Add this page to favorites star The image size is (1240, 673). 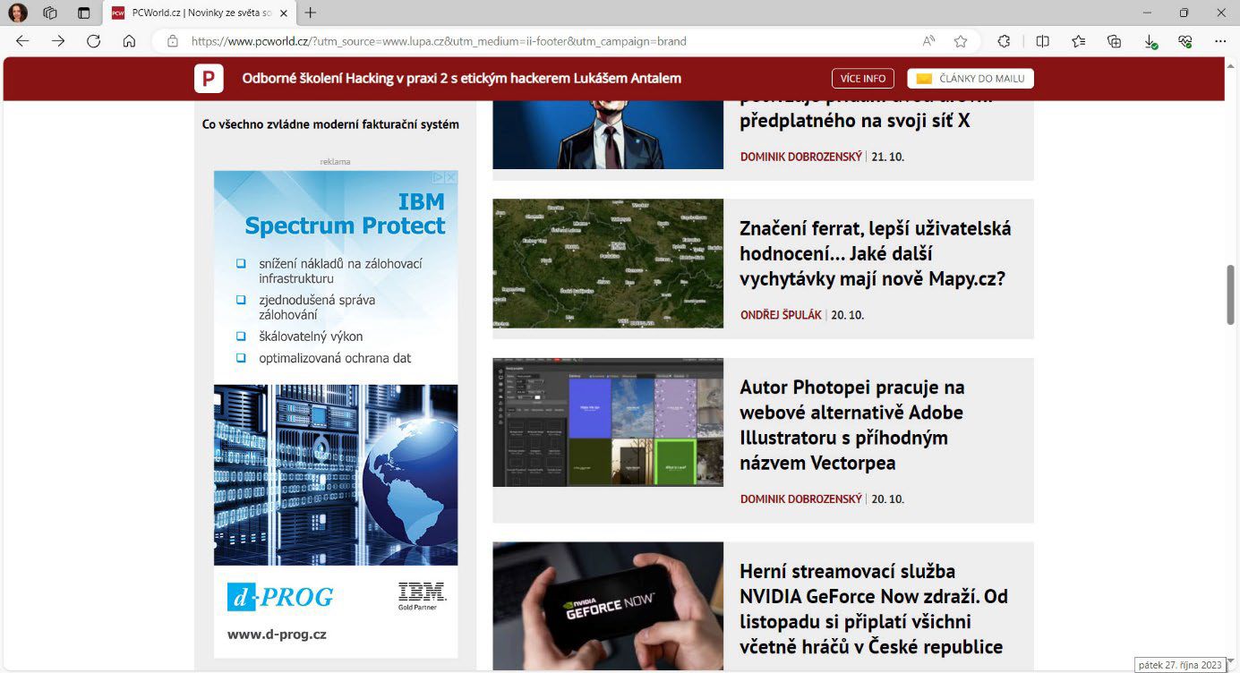(961, 41)
